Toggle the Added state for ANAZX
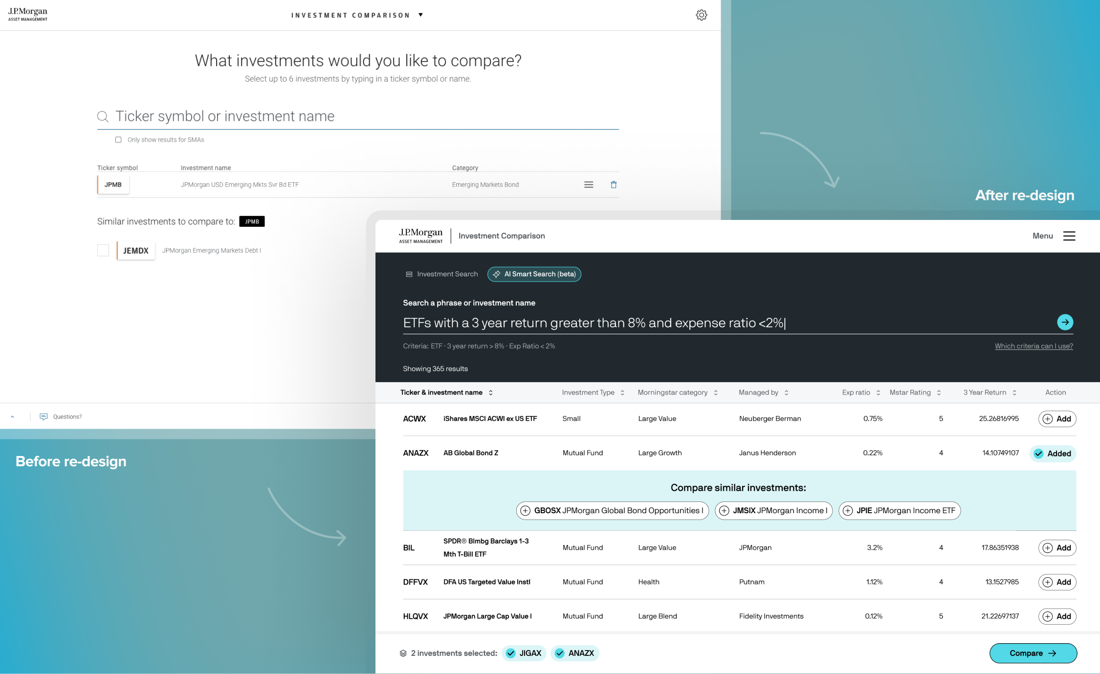This screenshot has height=674, width=1100. pyautogui.click(x=1053, y=454)
